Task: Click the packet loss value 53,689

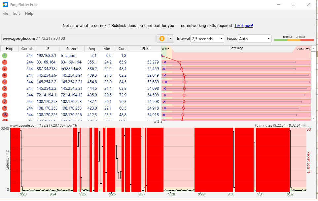Action: point(153,82)
